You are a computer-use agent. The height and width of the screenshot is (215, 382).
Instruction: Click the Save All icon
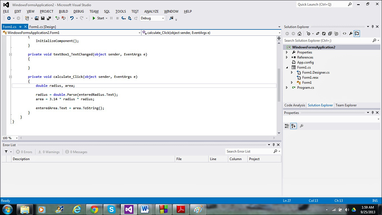coord(49,18)
